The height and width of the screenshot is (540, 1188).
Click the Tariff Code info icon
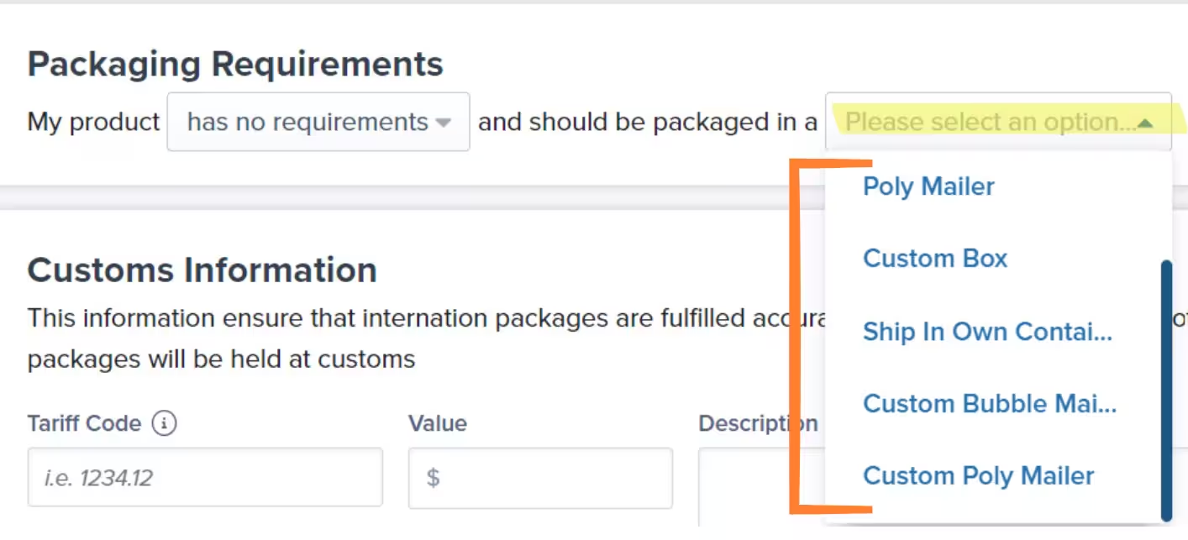click(x=165, y=423)
